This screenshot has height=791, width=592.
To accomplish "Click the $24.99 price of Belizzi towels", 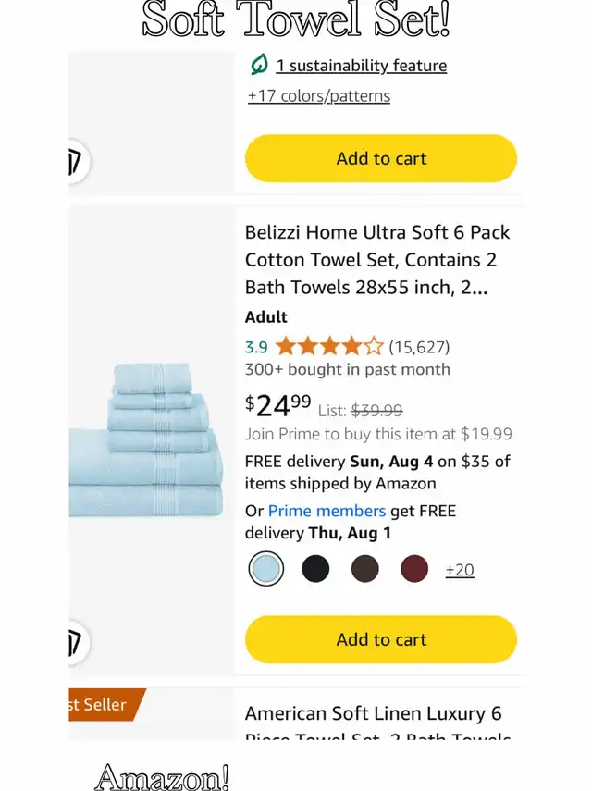I will coord(277,405).
